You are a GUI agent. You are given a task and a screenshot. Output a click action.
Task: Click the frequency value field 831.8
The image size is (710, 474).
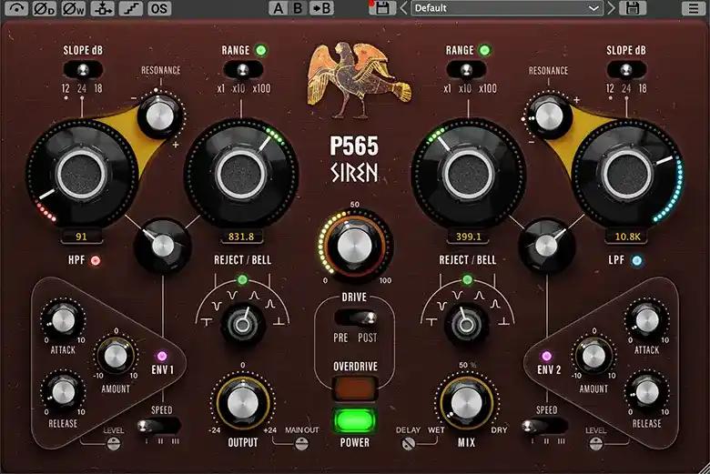(x=241, y=237)
